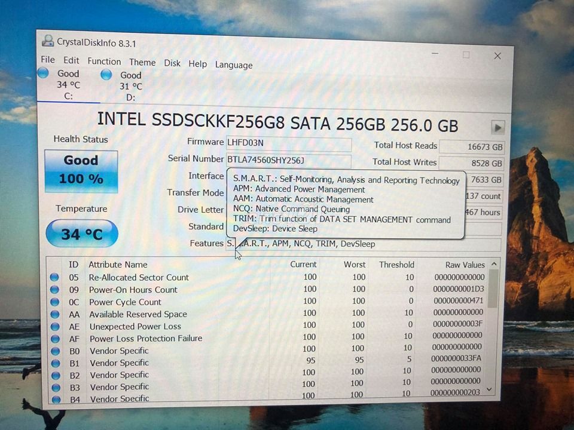574x430 pixels.
Task: Click the Total Host Reads label
Action: click(405, 146)
